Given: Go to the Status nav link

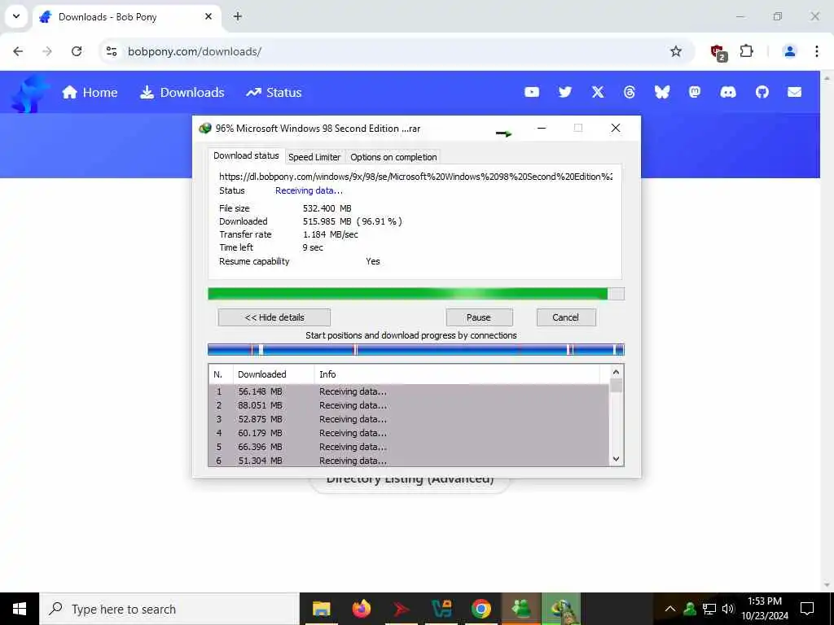Looking at the screenshot, I should pos(274,93).
